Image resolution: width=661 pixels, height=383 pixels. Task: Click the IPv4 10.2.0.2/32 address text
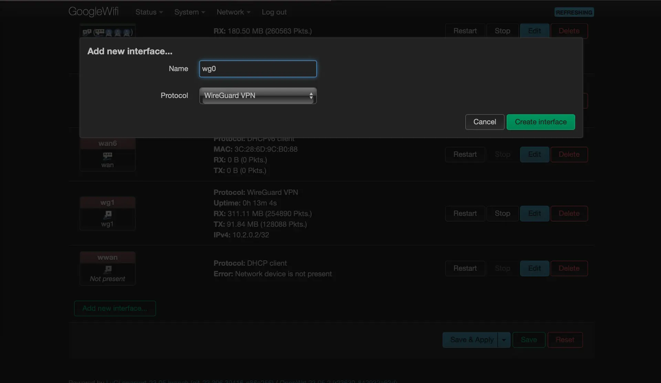[241, 235]
